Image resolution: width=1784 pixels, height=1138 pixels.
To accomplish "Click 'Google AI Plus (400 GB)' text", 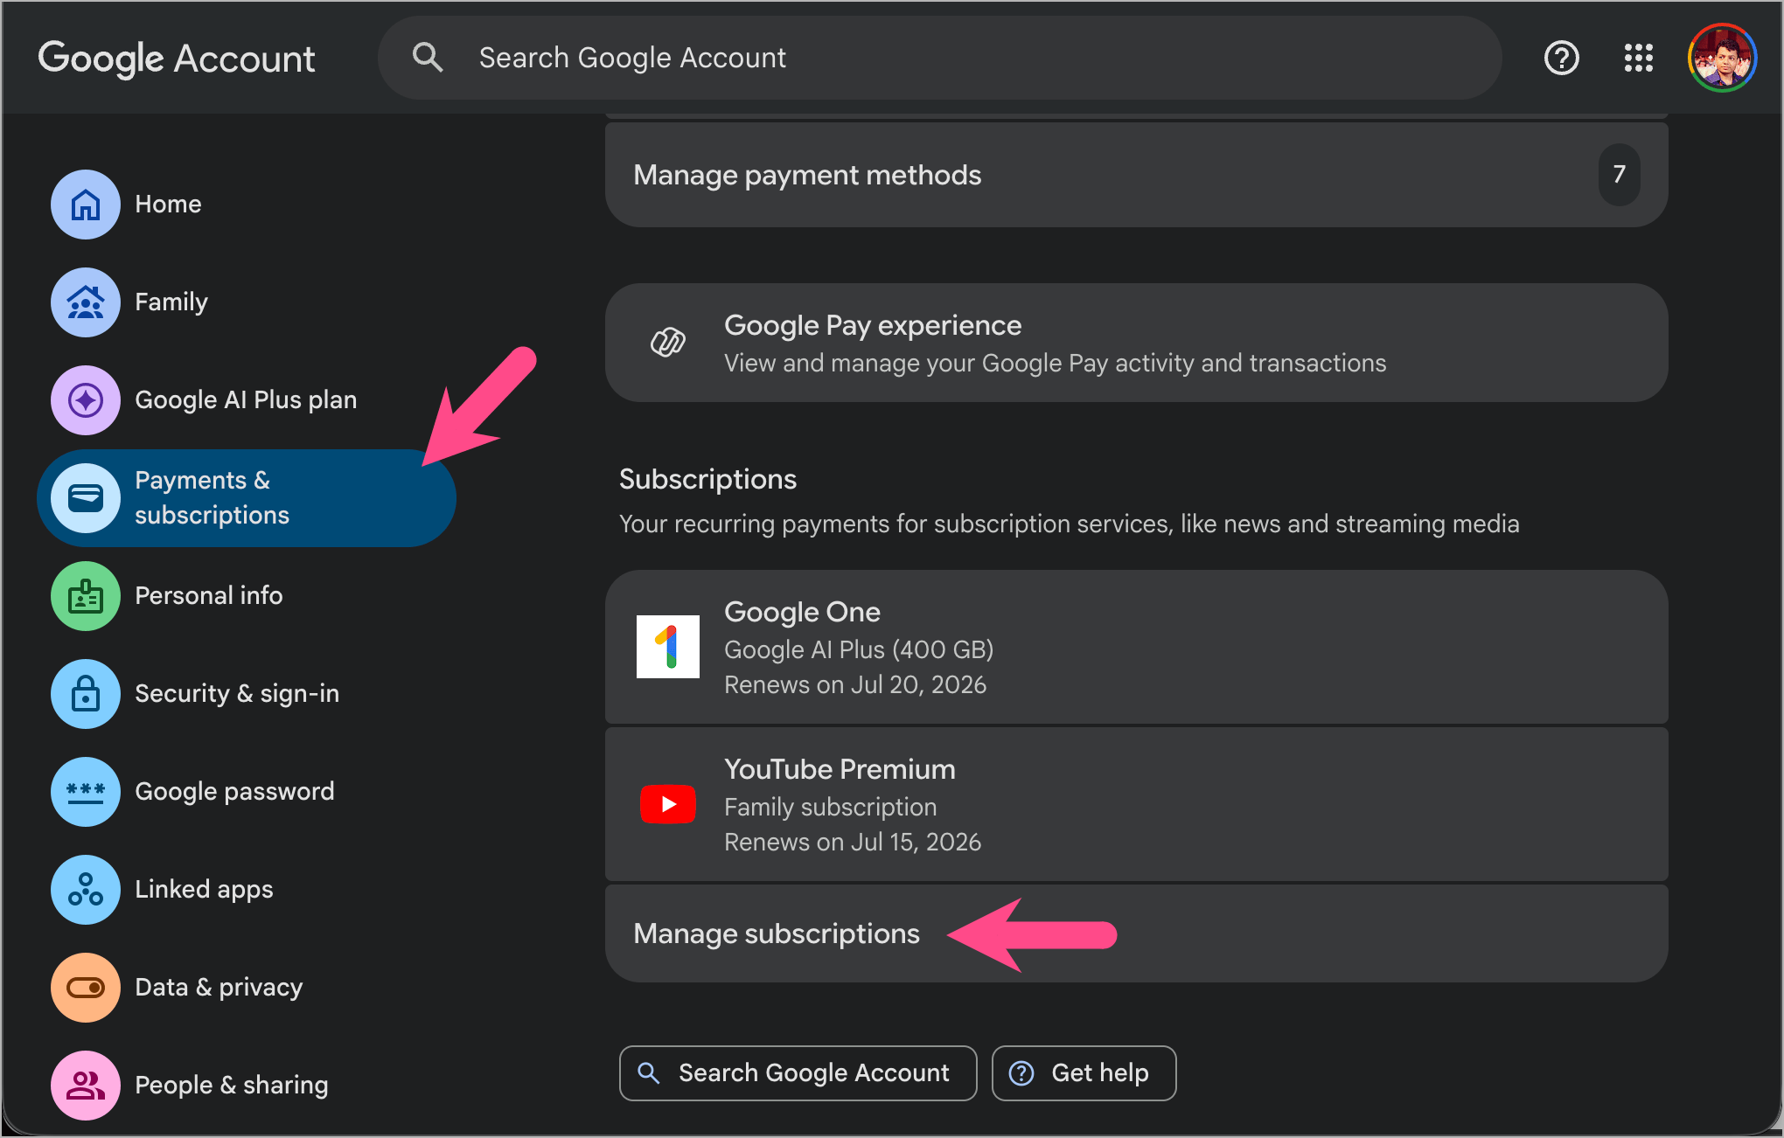I will (x=859, y=649).
